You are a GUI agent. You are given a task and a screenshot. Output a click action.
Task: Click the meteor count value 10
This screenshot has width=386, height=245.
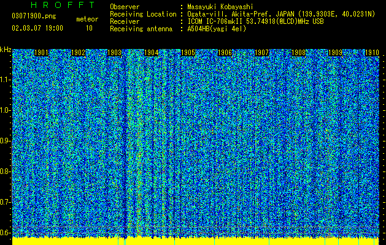point(89,28)
